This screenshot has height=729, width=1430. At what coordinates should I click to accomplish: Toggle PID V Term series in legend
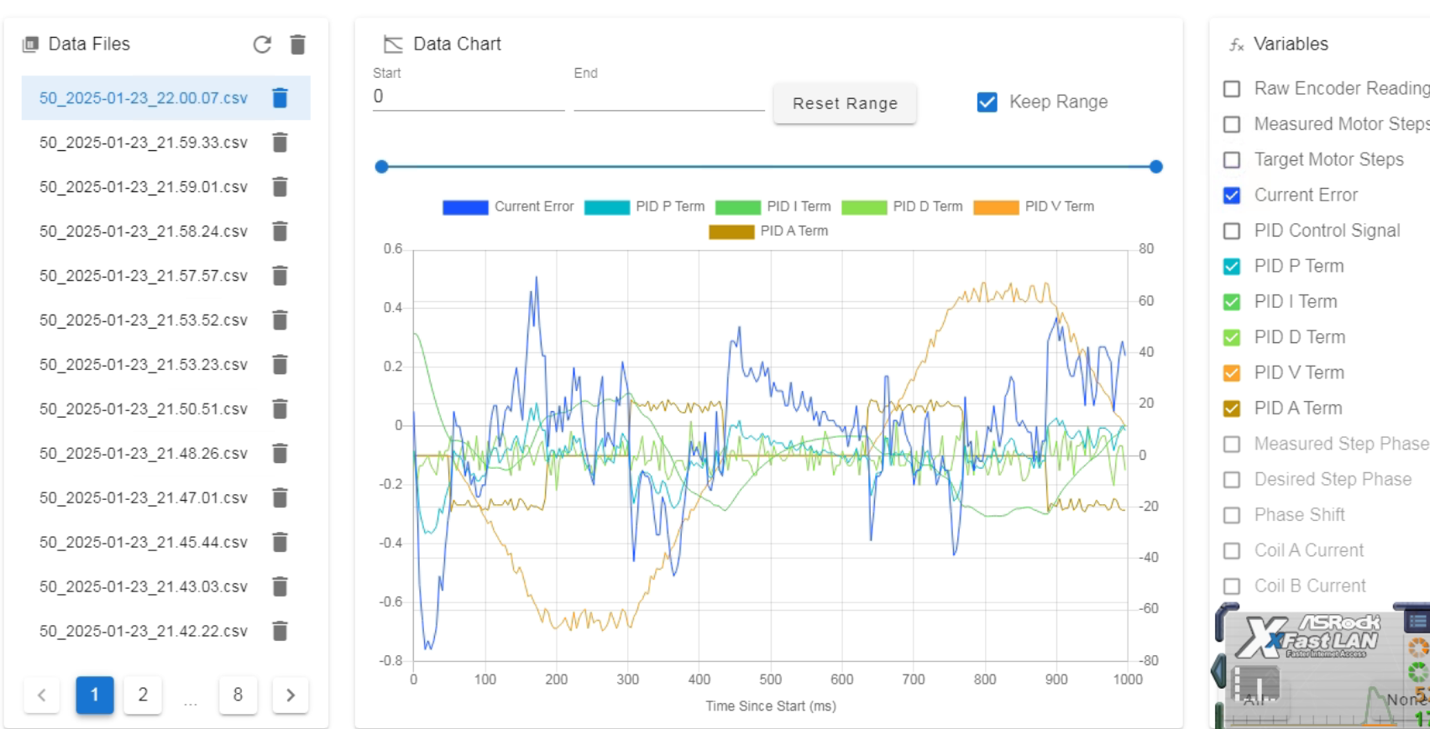[x=1034, y=207]
